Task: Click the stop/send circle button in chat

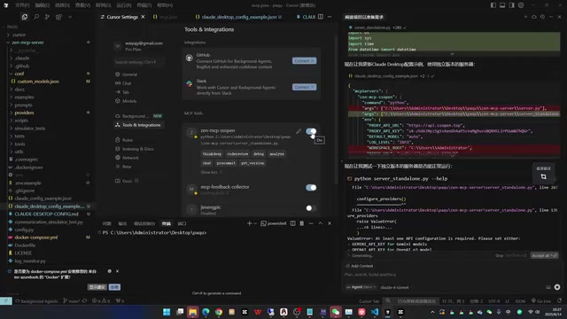Action: coord(557,287)
